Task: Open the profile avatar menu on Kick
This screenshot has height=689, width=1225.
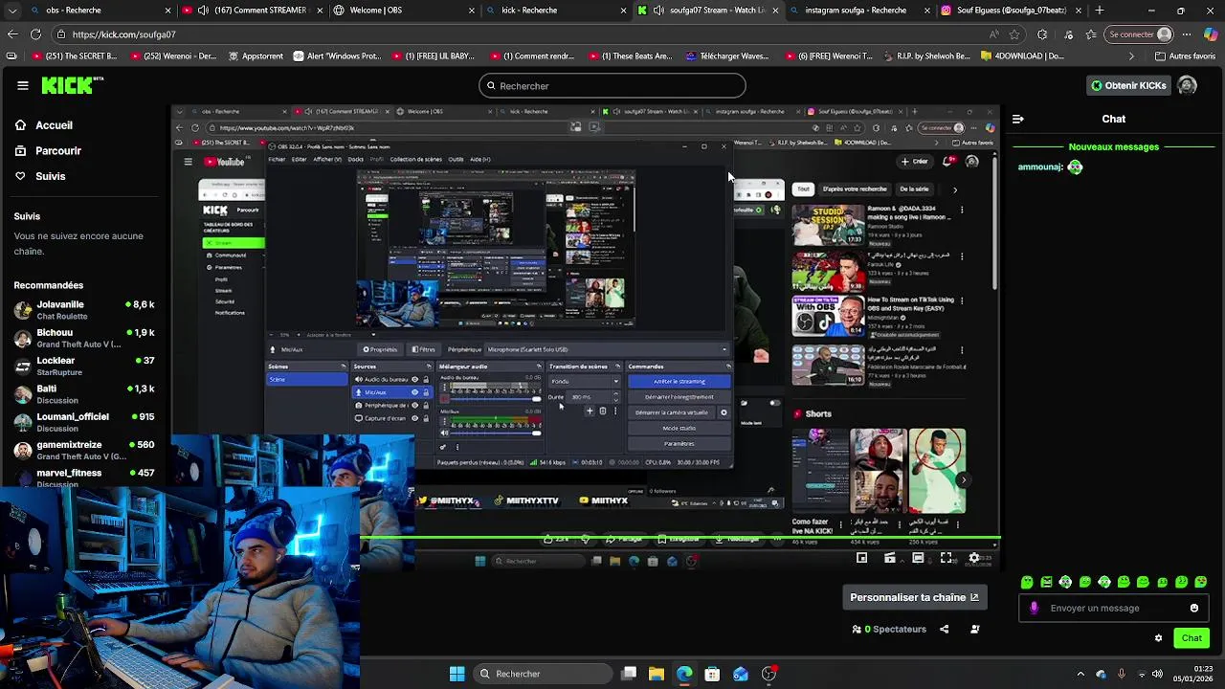Action: point(1187,85)
